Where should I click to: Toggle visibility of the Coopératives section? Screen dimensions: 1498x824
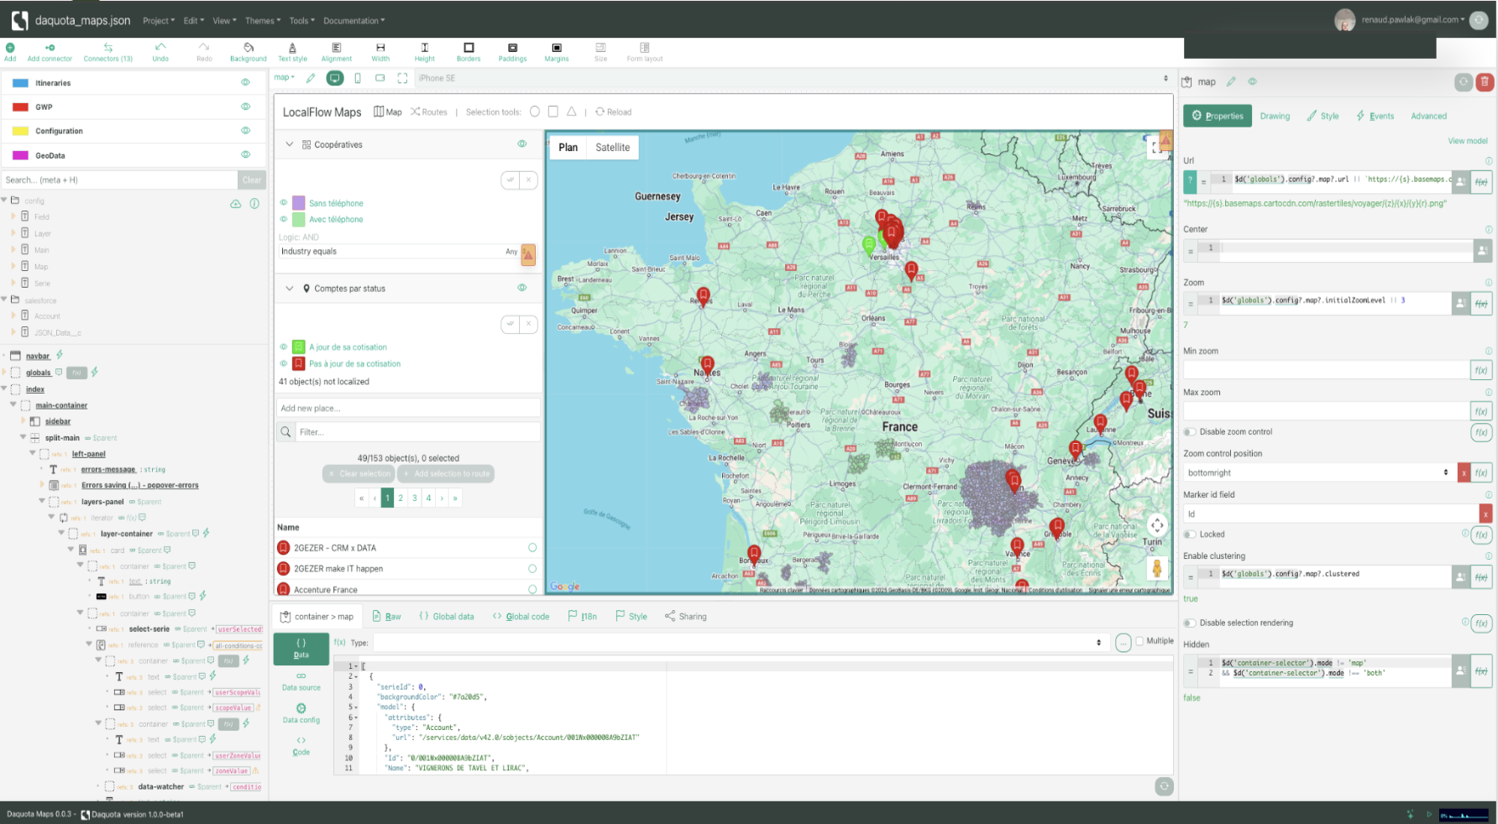(x=521, y=143)
